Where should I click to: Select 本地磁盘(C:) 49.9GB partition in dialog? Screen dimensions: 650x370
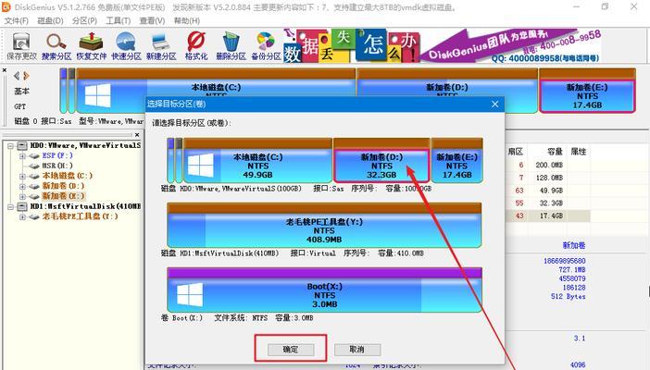[257, 161]
